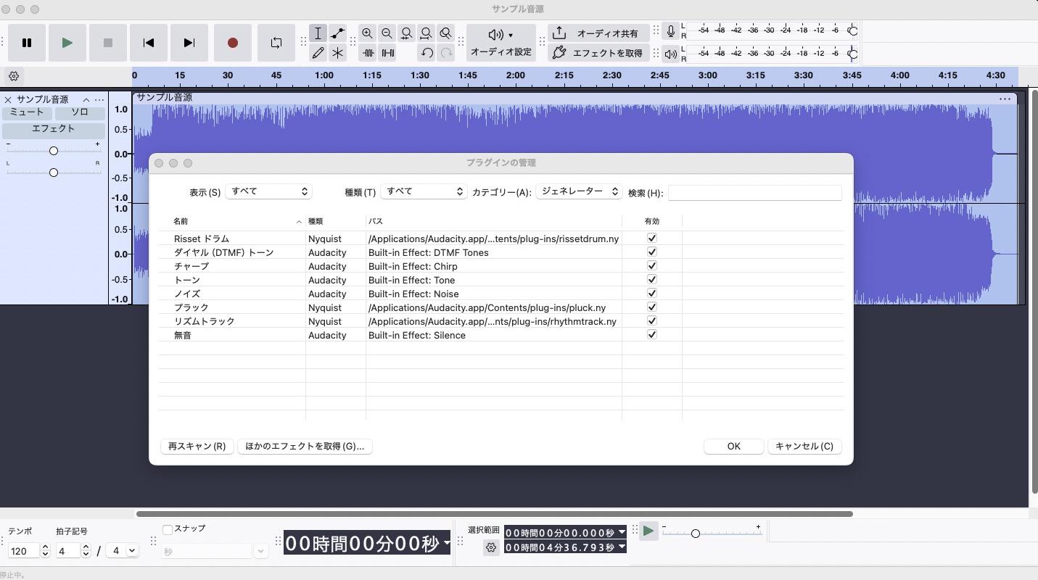The width and height of the screenshot is (1038, 580).
Task: Select the リズムトラック row
Action: 205,321
